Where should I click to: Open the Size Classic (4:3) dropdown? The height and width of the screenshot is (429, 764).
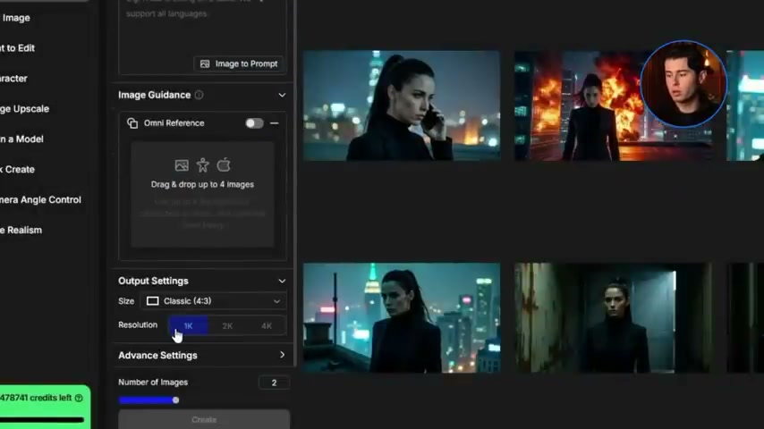tap(213, 301)
